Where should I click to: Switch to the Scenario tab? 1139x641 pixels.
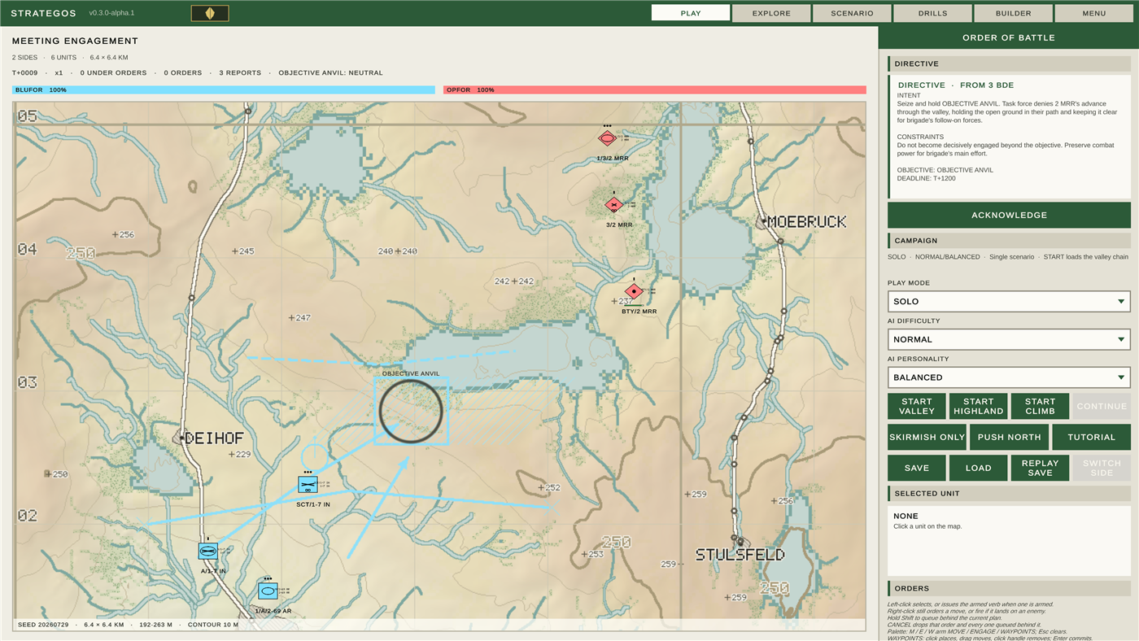(x=852, y=13)
